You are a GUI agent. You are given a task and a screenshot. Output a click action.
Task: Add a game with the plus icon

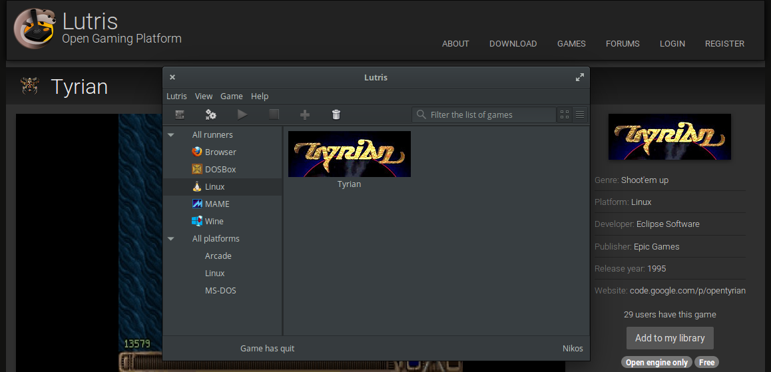(305, 114)
